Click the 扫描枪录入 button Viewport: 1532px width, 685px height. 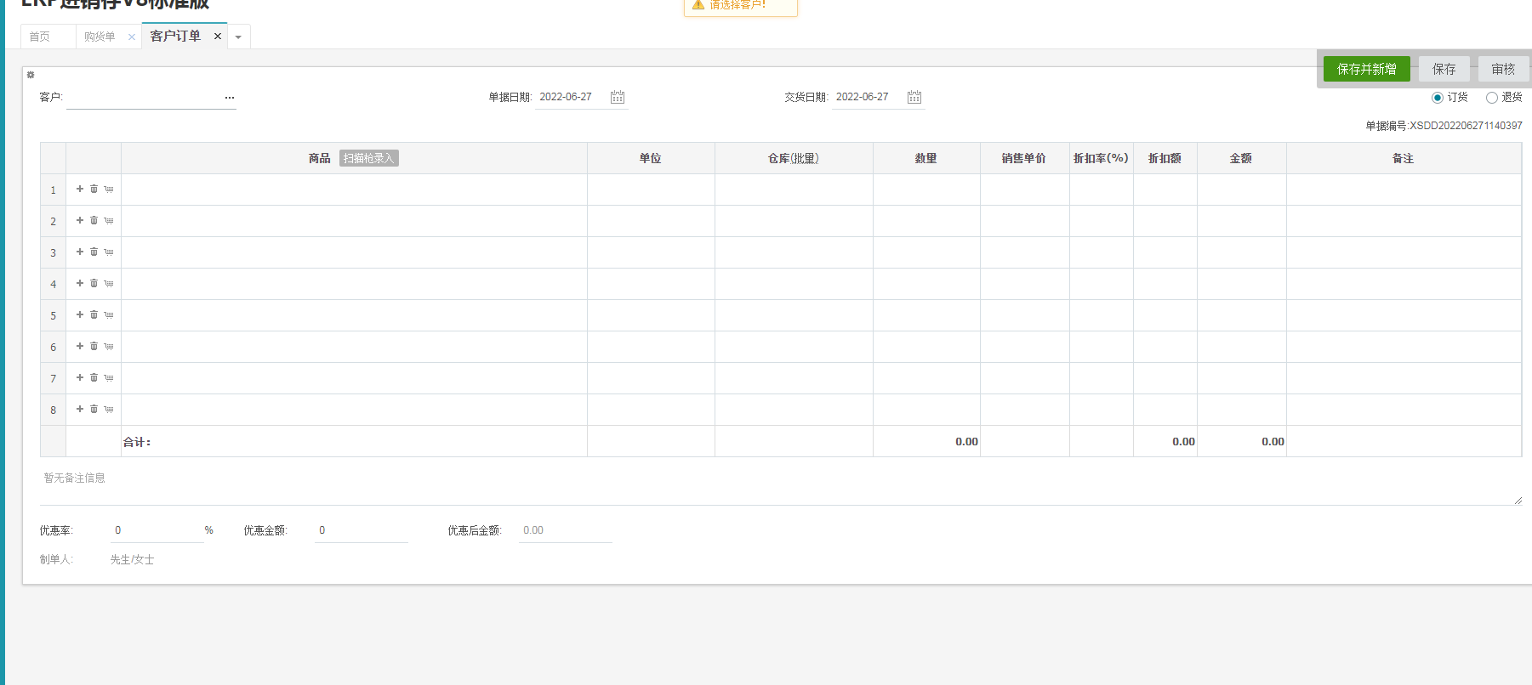pos(368,158)
